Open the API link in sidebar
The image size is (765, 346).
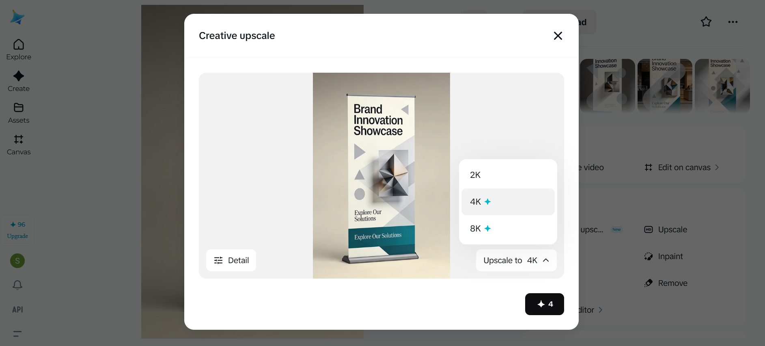pos(17,309)
